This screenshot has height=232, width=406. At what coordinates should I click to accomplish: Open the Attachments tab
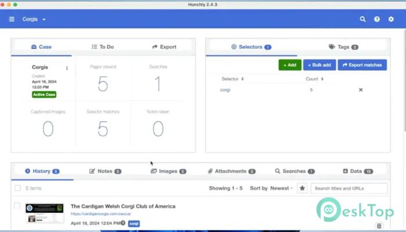pyautogui.click(x=231, y=171)
